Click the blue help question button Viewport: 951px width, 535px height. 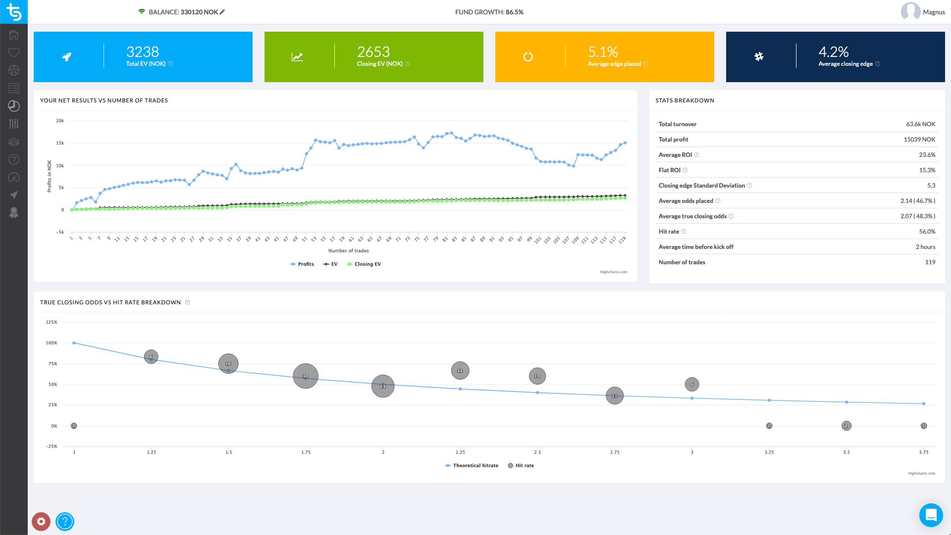(65, 521)
